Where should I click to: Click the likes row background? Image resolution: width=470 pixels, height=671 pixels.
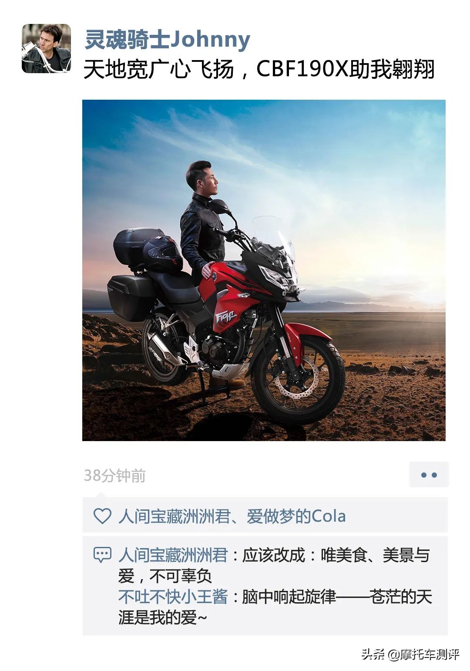click(x=265, y=515)
